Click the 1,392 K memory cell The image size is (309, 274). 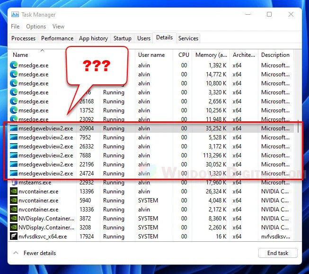(x=218, y=65)
